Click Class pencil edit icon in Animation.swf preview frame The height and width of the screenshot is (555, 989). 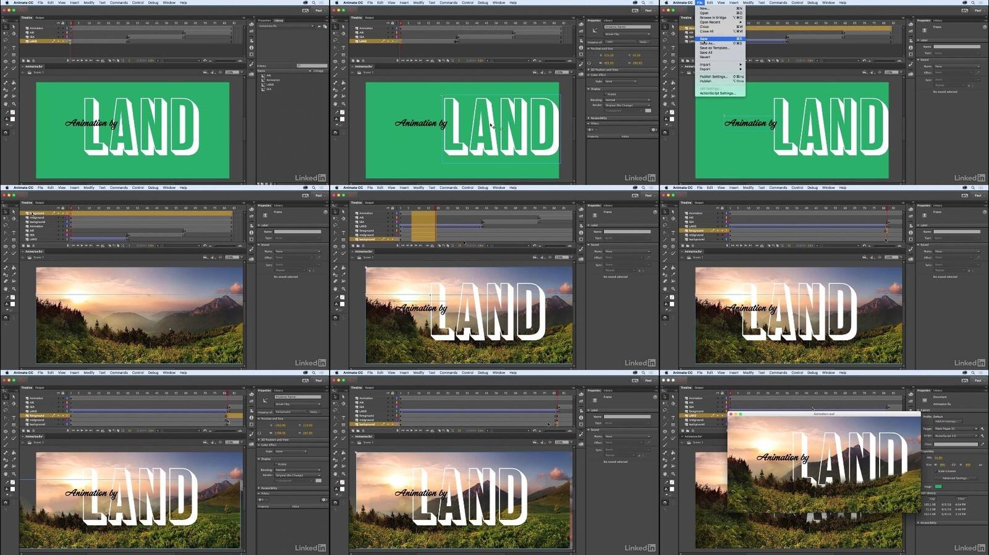pyautogui.click(x=982, y=444)
